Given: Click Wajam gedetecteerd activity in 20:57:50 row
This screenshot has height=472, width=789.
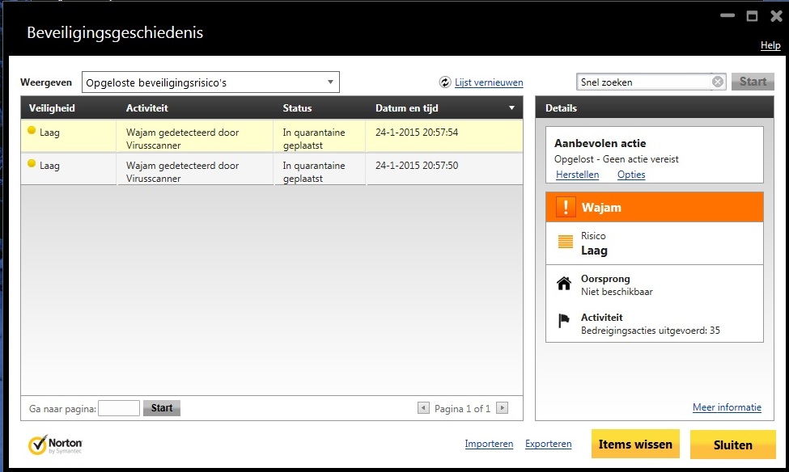Looking at the screenshot, I should point(182,172).
